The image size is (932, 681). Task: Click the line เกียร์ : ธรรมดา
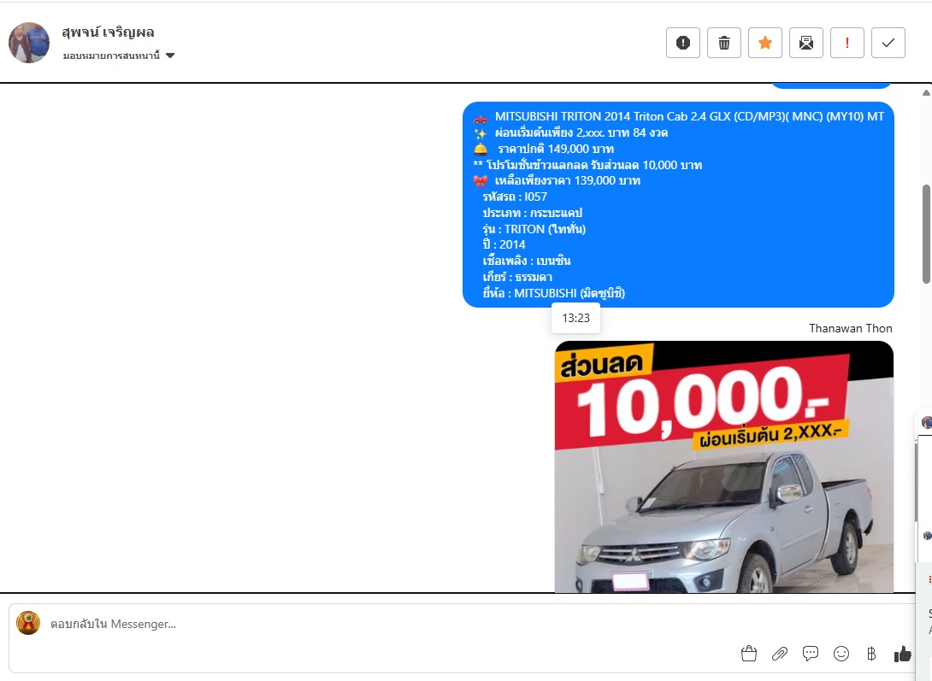tap(517, 277)
